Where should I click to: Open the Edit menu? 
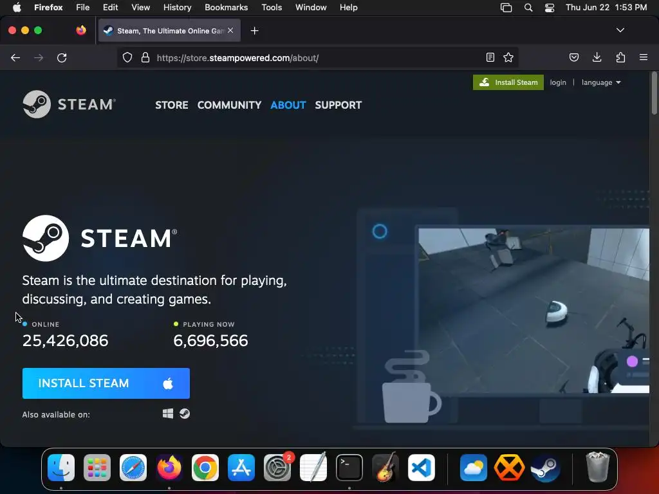click(x=110, y=8)
